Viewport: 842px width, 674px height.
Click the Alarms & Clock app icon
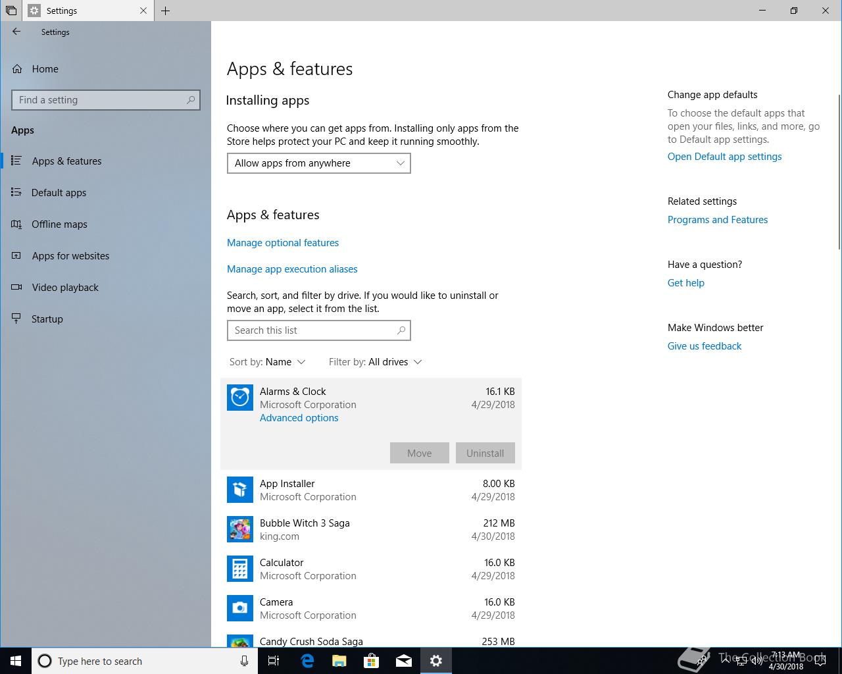[x=240, y=398]
